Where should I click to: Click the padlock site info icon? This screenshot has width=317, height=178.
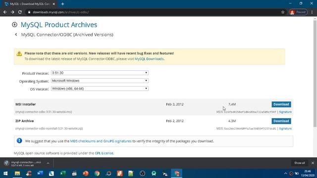click(x=29, y=12)
